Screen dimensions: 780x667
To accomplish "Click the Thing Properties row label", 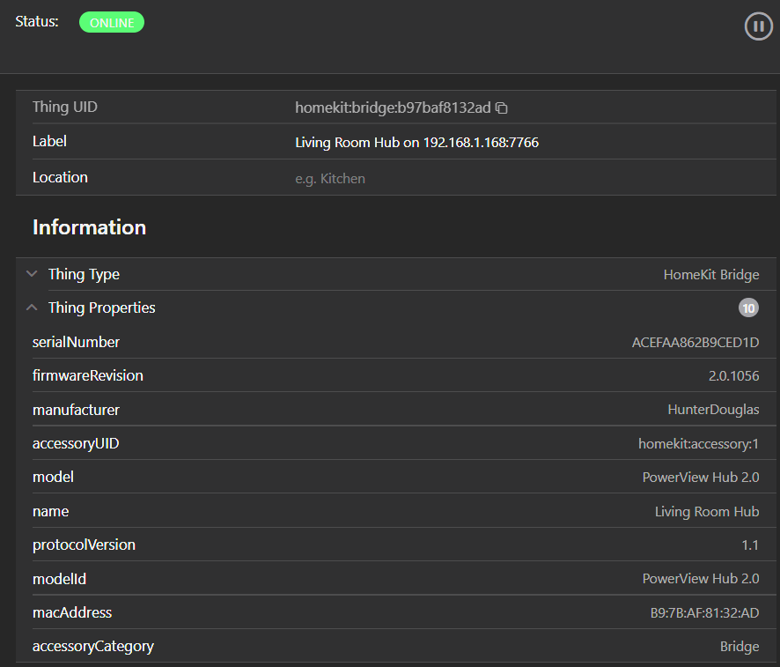I will pyautogui.click(x=101, y=308).
